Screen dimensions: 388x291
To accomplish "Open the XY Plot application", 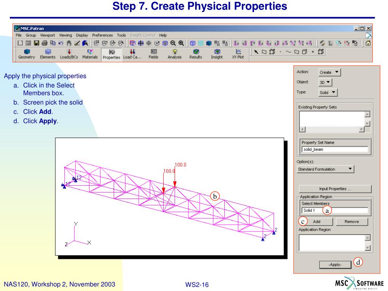I will click(x=238, y=54).
